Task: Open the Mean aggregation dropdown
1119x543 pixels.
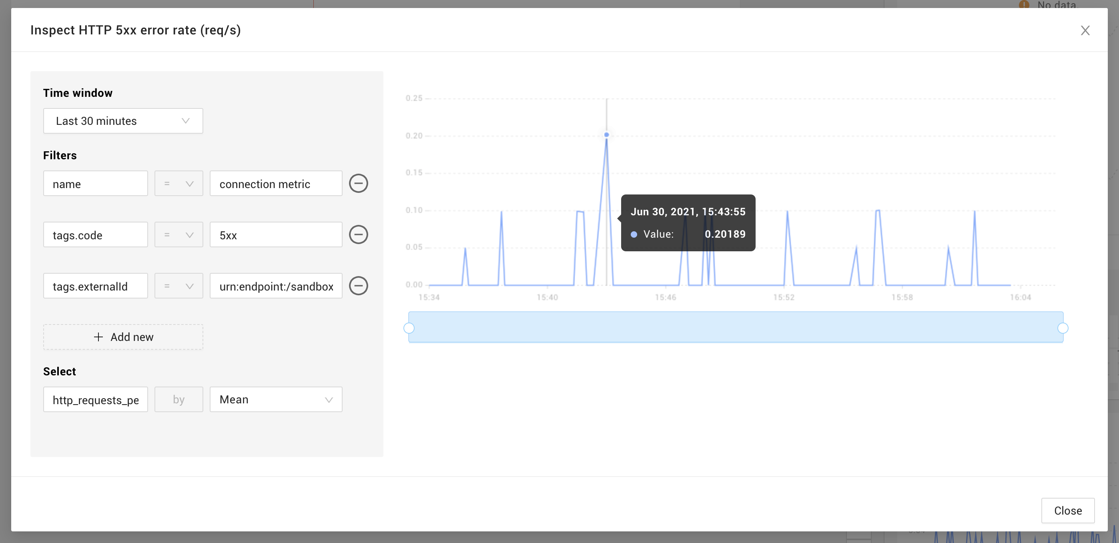Action: [276, 399]
